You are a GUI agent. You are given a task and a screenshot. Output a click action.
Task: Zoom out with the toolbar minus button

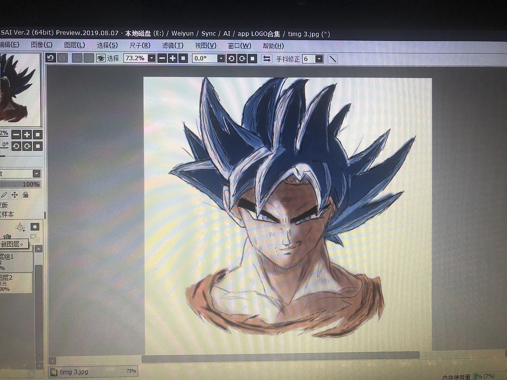pos(162,58)
